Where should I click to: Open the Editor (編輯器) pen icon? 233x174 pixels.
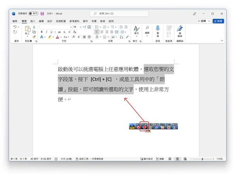coord(180,28)
